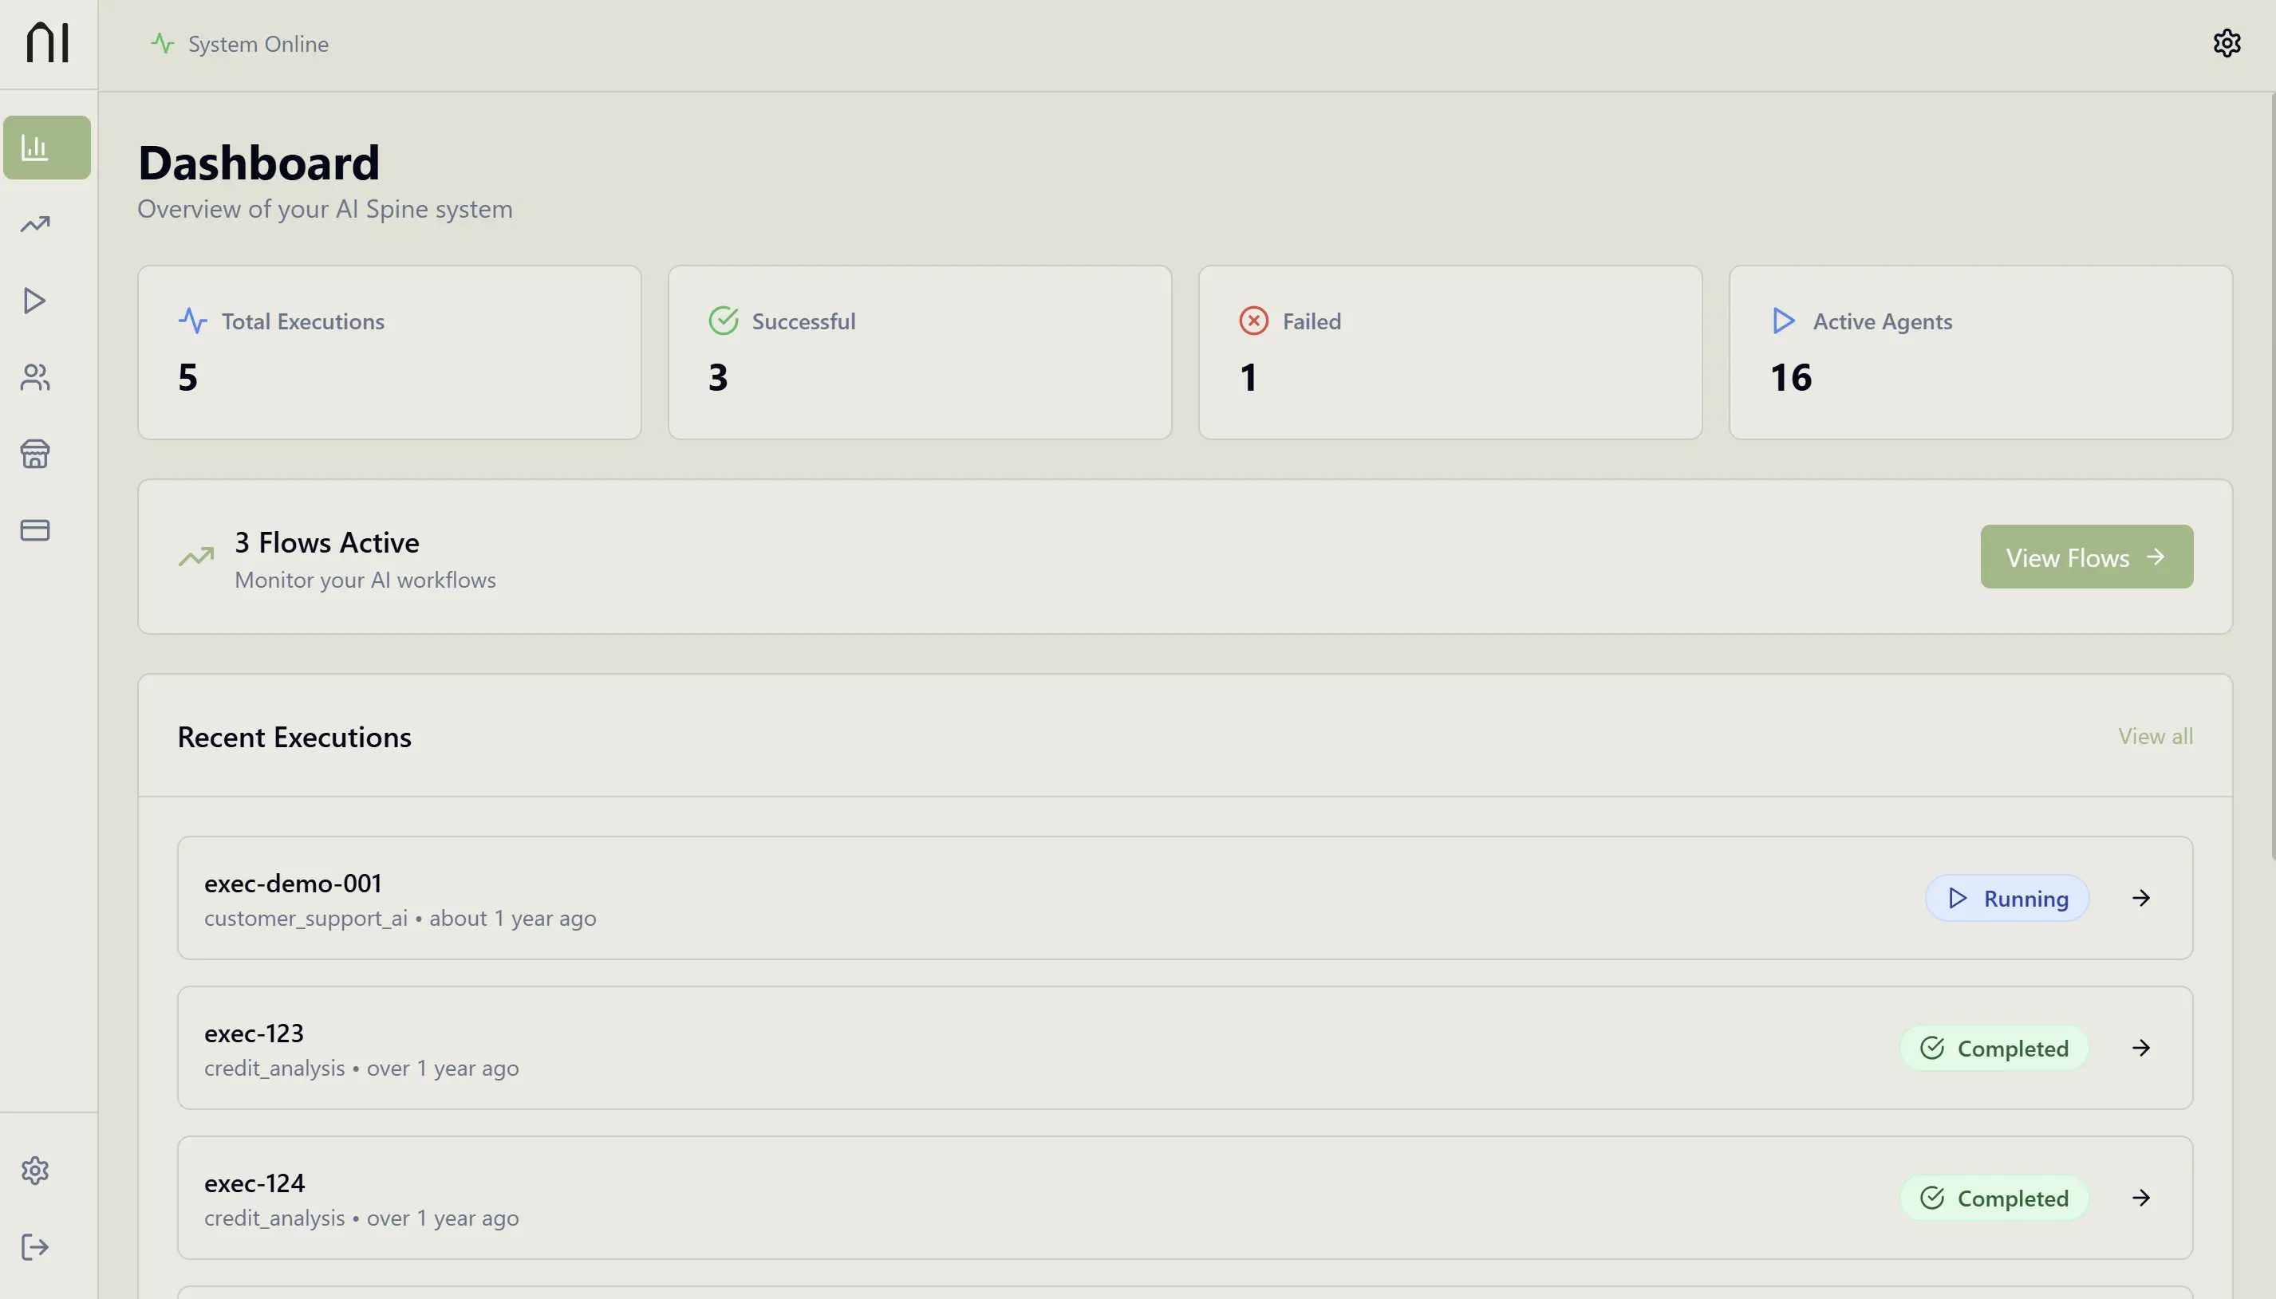This screenshot has width=2276, height=1299.
Task: Click the Active Agents play icon
Action: pyautogui.click(x=1783, y=321)
